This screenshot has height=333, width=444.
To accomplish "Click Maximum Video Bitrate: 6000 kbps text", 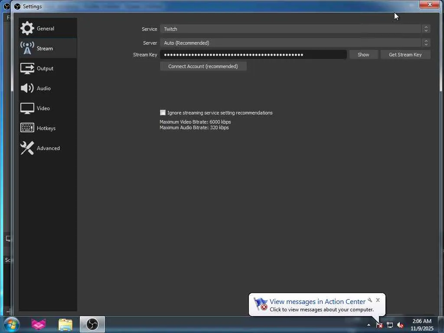I will pos(195,122).
